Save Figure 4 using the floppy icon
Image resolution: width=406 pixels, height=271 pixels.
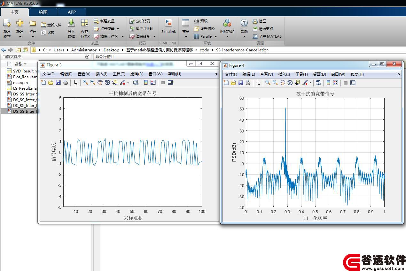pyautogui.click(x=241, y=83)
